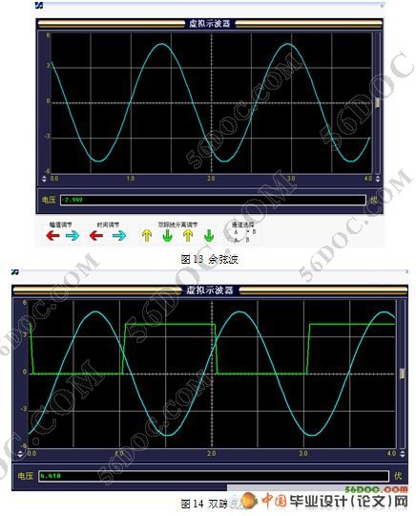Select channel B radio option

[251, 231]
